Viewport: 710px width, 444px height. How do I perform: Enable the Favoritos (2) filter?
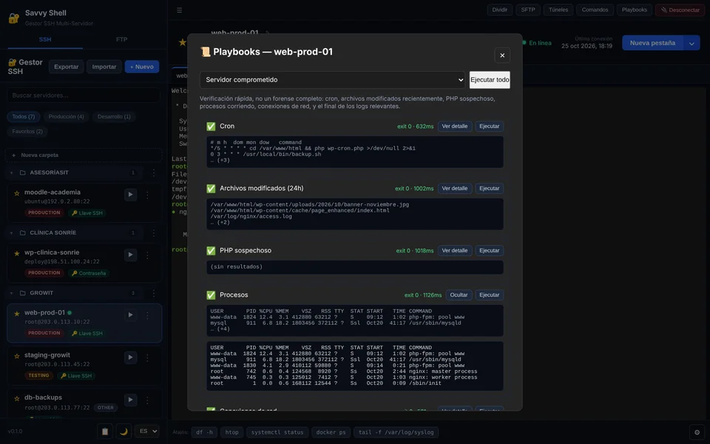(27, 132)
